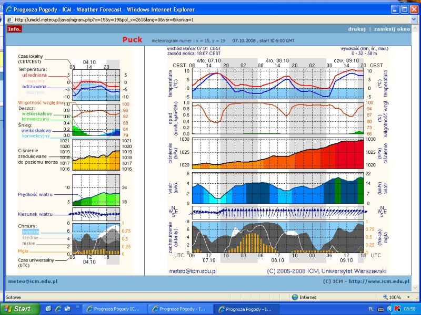
Task: Click the meteo@icm.edu.pl link in blue footer
Action: tap(33, 281)
